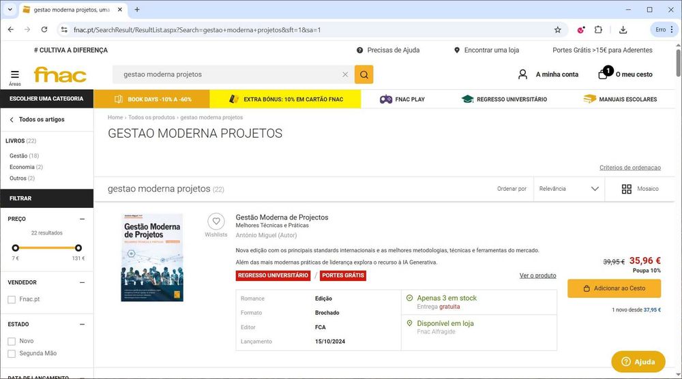
Task: Click the pink extension icon in toolbar
Action: click(580, 29)
